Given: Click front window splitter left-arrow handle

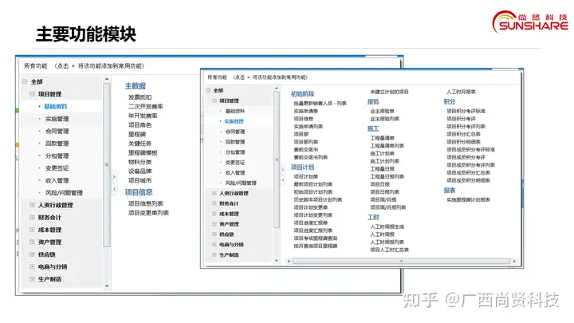Looking at the screenshot, I should [x=282, y=179].
